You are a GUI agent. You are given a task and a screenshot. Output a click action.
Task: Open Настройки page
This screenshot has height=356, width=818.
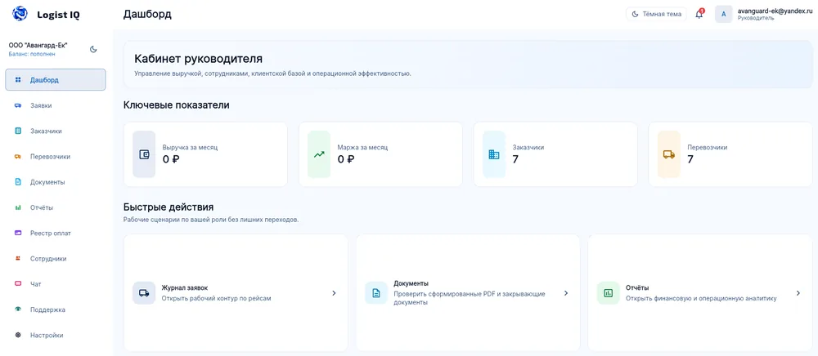56,335
